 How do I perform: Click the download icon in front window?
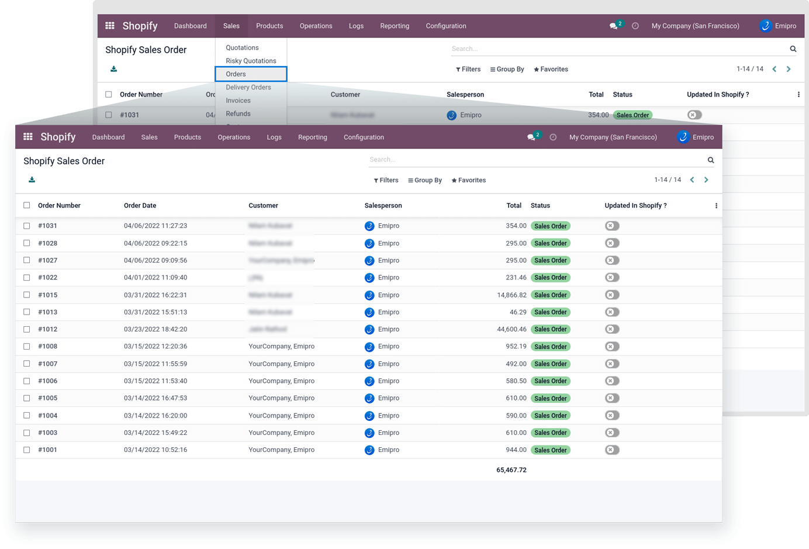point(32,180)
